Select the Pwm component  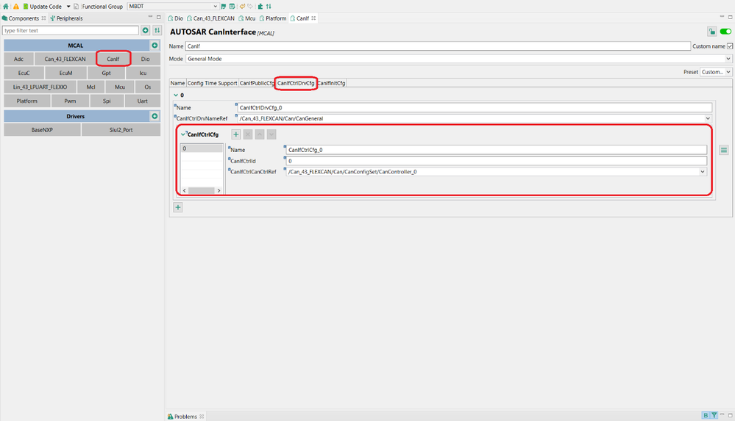click(x=70, y=101)
